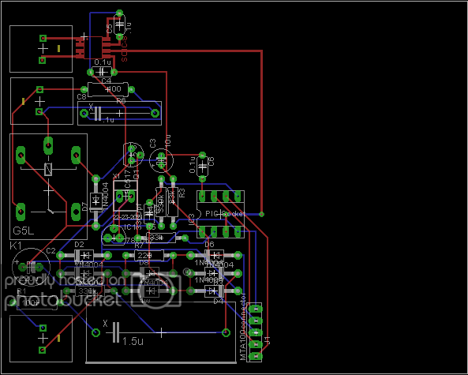The image size is (468, 375).
Task: Click the right pad of the .1u X capacitor
Action: 155,113
